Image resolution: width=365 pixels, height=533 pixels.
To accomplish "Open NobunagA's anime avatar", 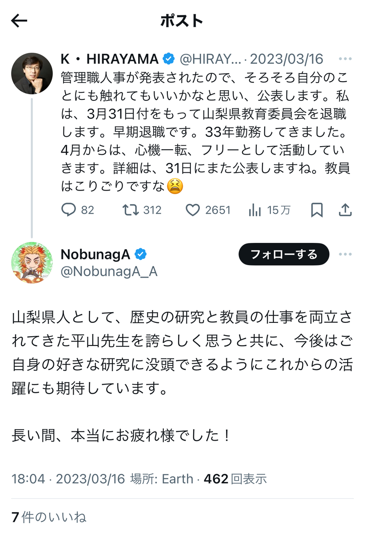I will [32, 263].
